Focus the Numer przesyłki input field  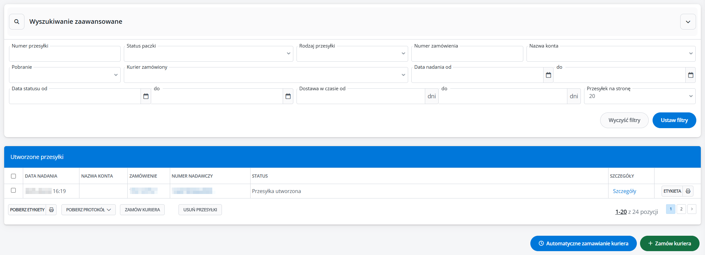[x=65, y=54]
